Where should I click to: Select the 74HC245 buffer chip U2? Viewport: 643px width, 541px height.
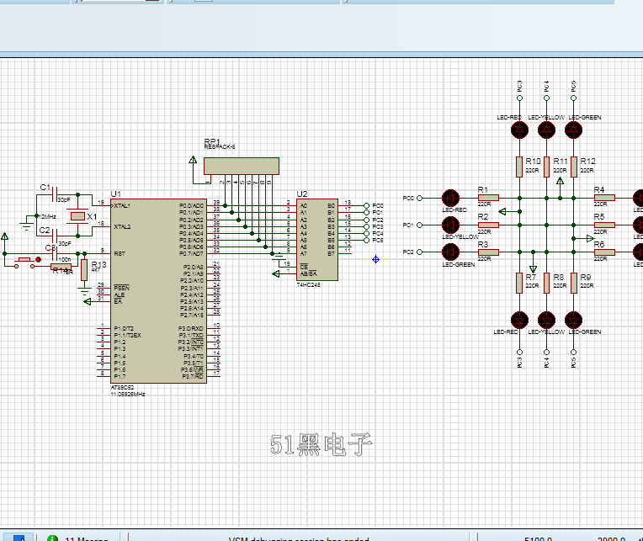click(317, 240)
